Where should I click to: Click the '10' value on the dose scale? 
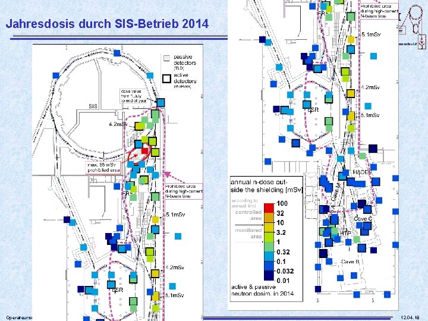point(280,223)
